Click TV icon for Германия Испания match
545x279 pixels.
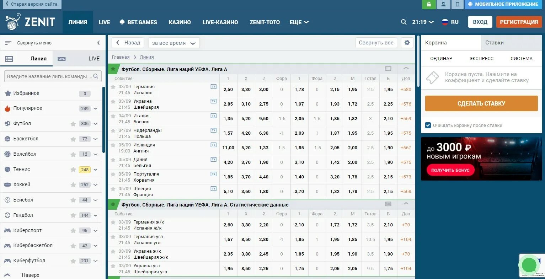click(213, 87)
